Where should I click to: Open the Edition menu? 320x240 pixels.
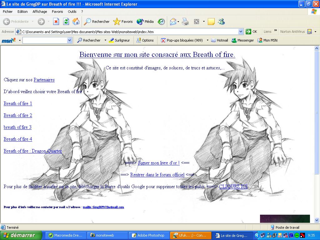click(22, 12)
